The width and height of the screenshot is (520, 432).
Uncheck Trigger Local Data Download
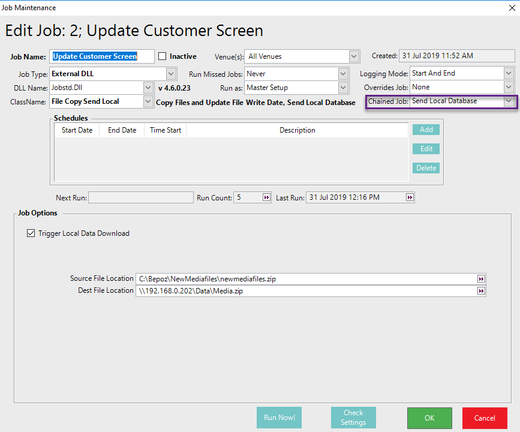click(31, 233)
